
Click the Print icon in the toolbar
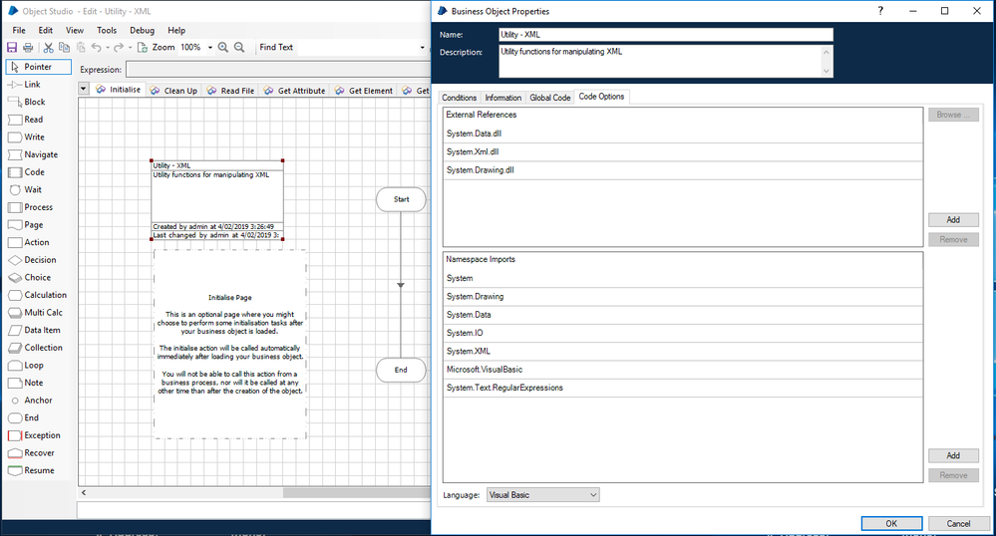(27, 47)
